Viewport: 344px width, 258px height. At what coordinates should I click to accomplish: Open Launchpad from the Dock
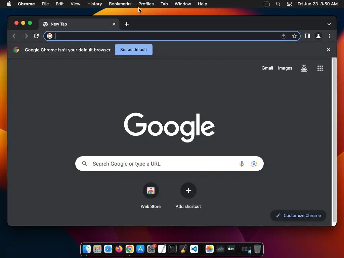pos(97,249)
